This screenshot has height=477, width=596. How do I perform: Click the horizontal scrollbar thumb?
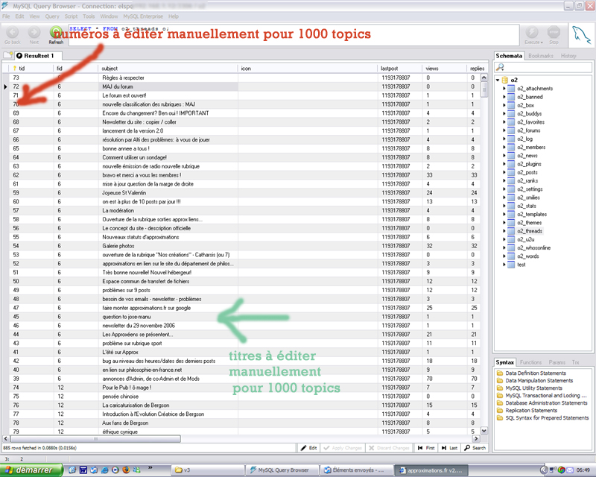click(x=95, y=438)
